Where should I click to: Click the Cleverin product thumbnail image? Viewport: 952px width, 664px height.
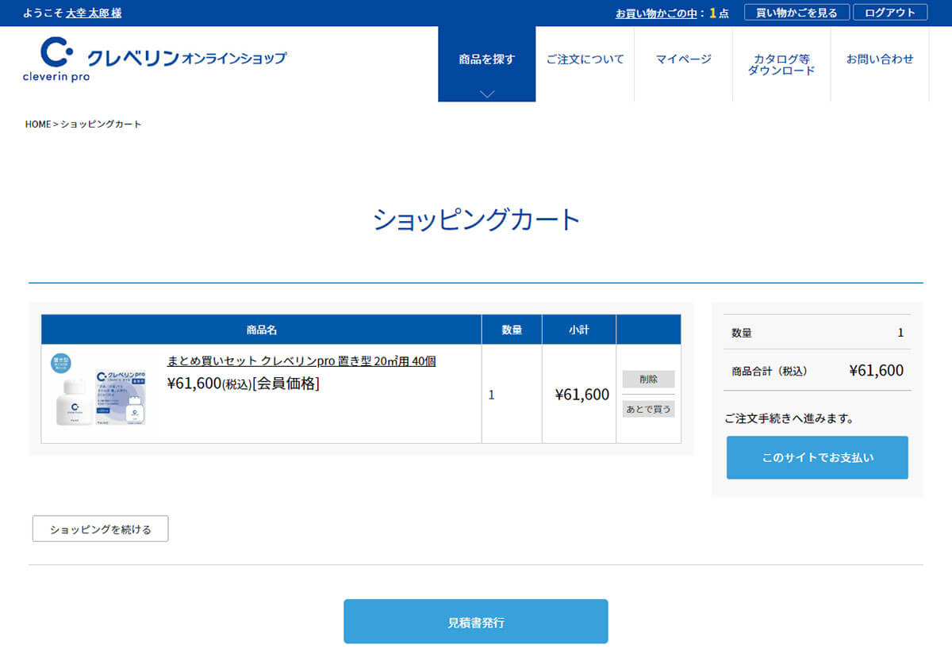click(x=100, y=390)
